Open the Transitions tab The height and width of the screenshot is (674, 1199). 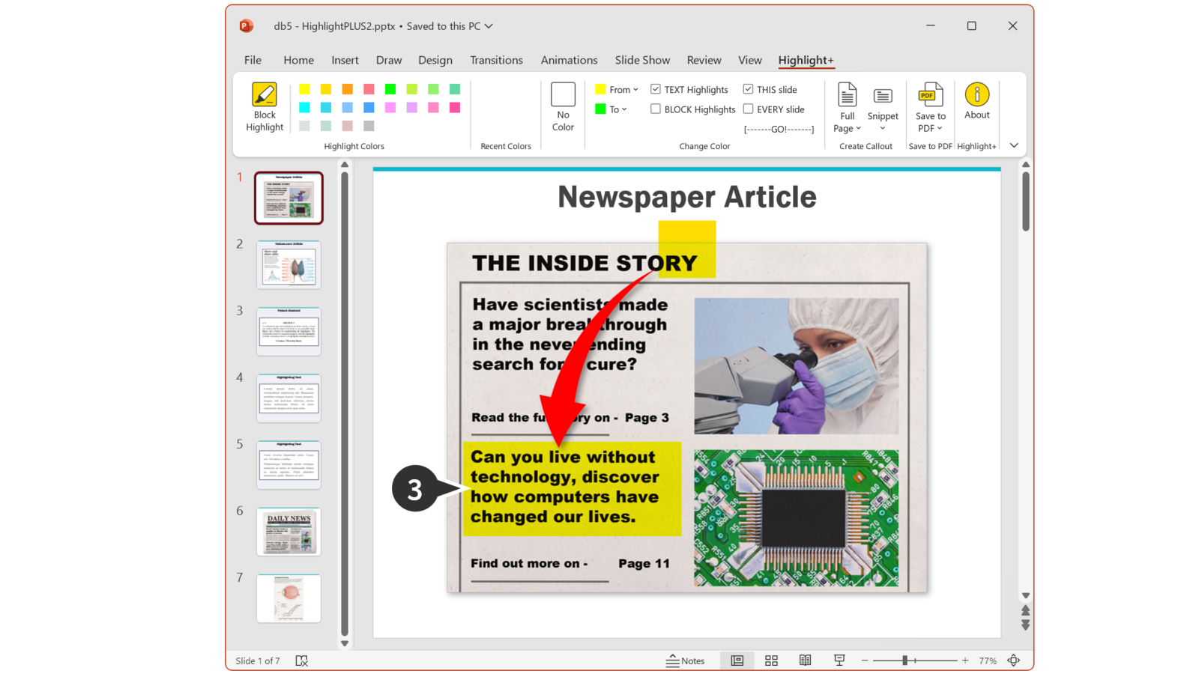point(496,60)
